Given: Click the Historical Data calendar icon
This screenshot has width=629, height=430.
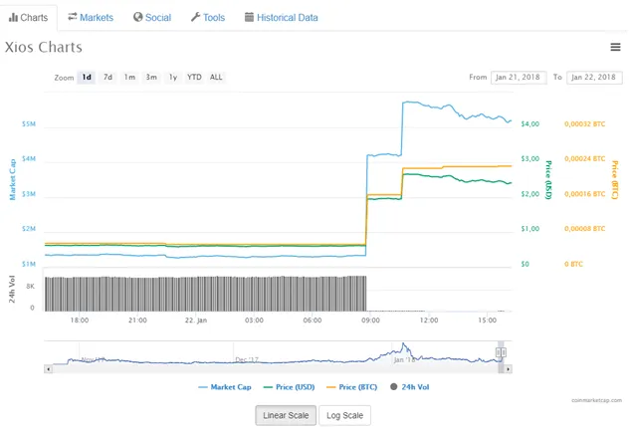Looking at the screenshot, I should tap(249, 17).
